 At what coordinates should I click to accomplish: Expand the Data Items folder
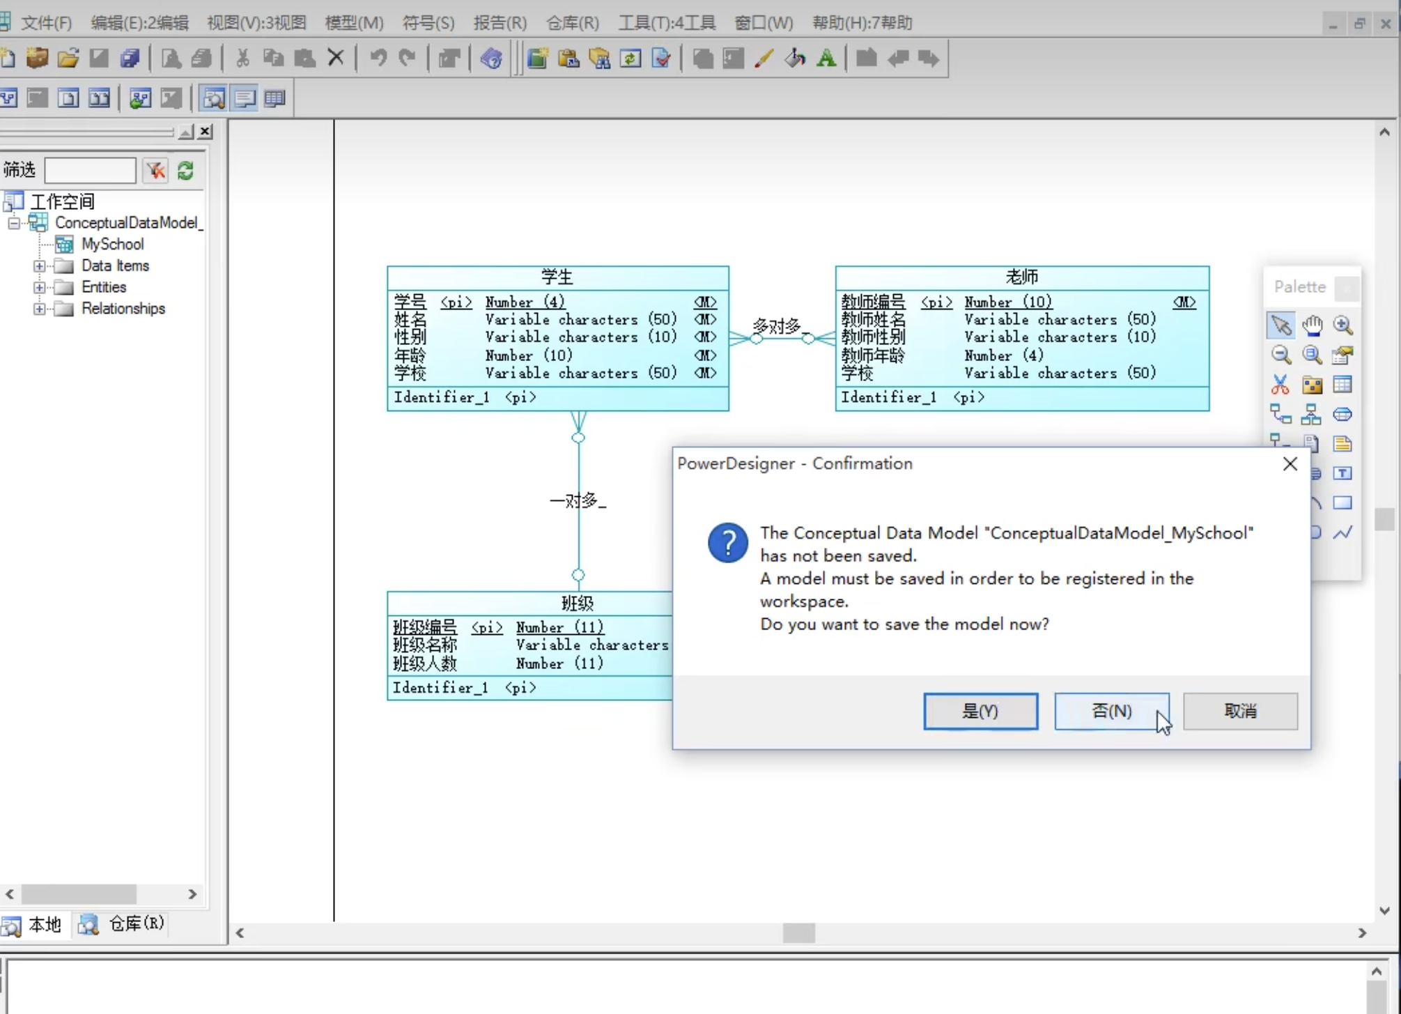coord(40,266)
